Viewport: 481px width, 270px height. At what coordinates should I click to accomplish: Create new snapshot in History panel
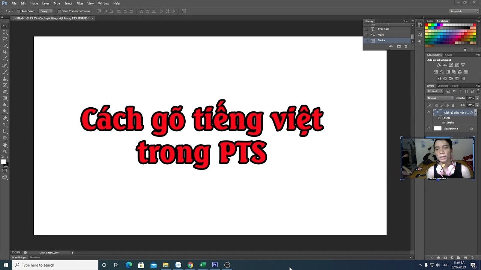coord(399,46)
